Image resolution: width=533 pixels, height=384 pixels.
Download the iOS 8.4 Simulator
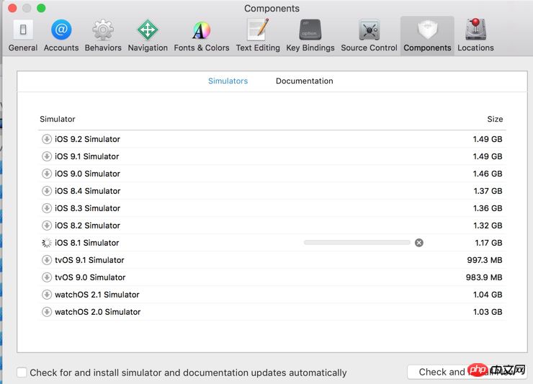[x=47, y=191]
